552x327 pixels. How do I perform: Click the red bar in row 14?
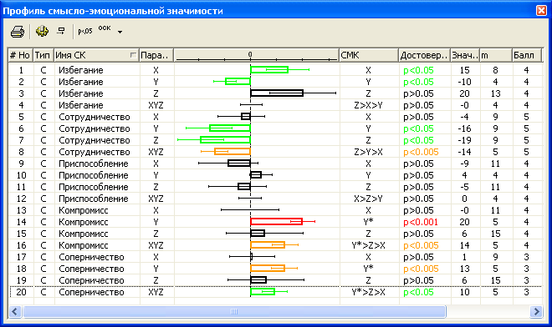tap(276, 222)
